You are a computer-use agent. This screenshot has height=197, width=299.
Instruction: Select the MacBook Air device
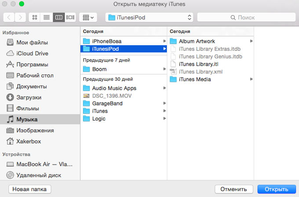click(40, 164)
